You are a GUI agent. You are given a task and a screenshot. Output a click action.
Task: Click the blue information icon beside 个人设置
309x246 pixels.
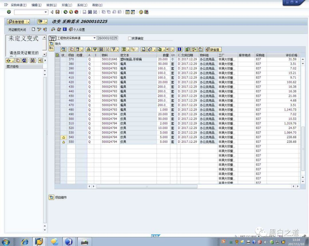click(x=65, y=29)
